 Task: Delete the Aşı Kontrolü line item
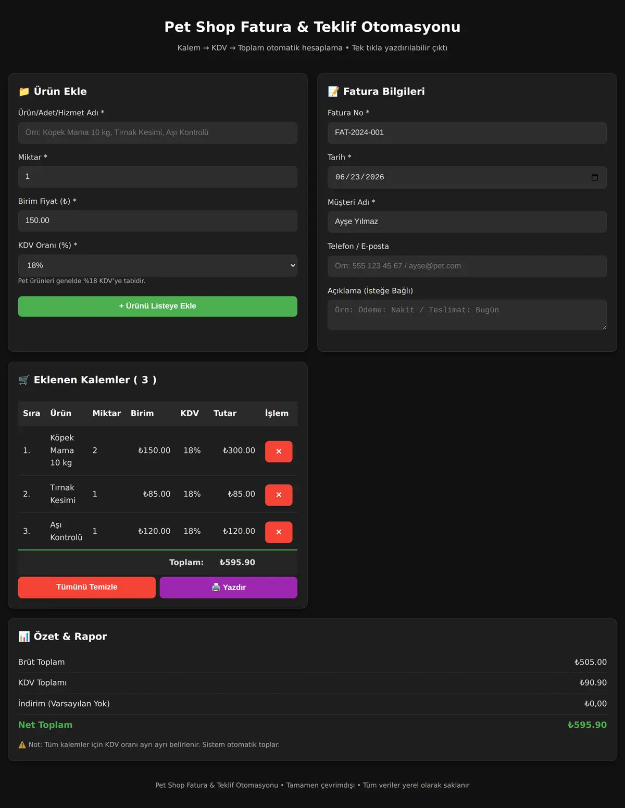coord(279,532)
